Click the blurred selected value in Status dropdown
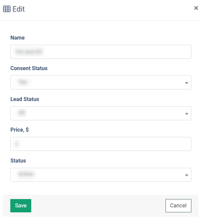 coord(26,174)
